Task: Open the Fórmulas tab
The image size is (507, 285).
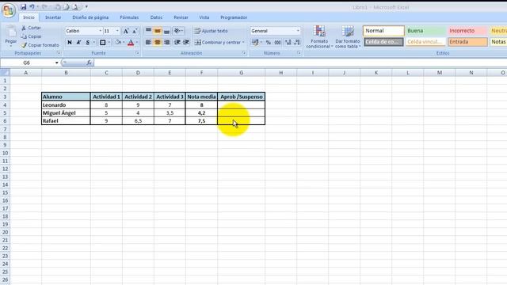Action: (129, 17)
